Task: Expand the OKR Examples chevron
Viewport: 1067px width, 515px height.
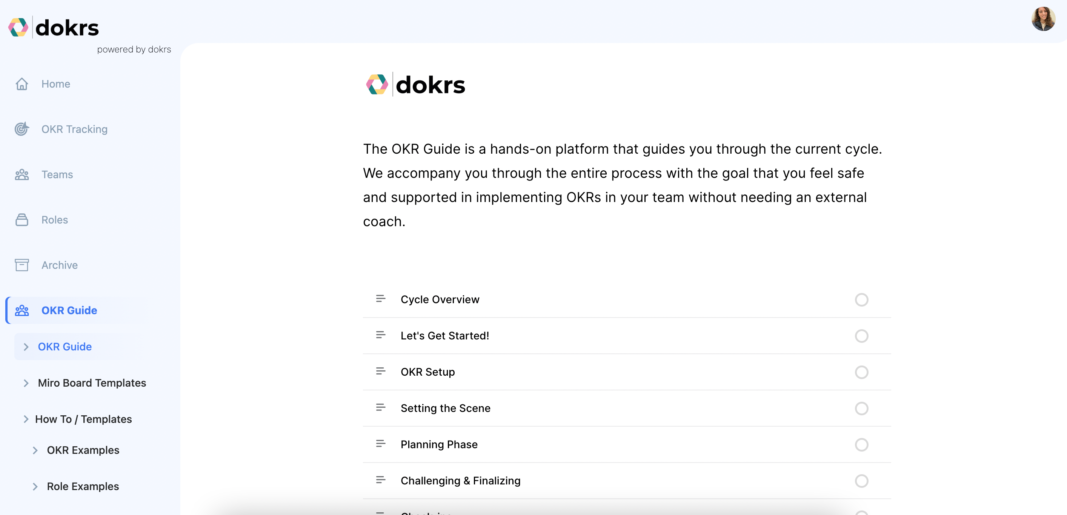Action: pyautogui.click(x=35, y=450)
